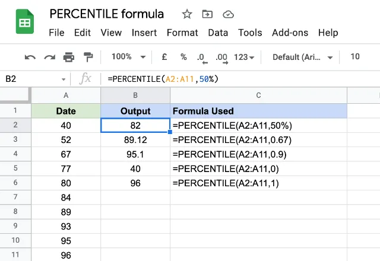The width and height of the screenshot is (380, 261).
Task: Apply percent format button
Action: [x=183, y=57]
